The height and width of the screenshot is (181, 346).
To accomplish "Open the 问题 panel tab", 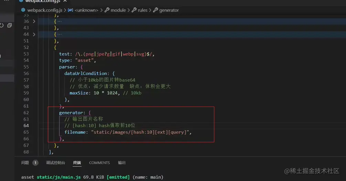I will pos(25,163).
